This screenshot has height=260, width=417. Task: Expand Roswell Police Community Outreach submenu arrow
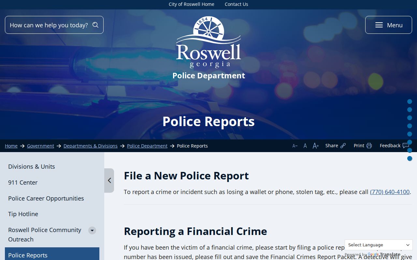92,230
